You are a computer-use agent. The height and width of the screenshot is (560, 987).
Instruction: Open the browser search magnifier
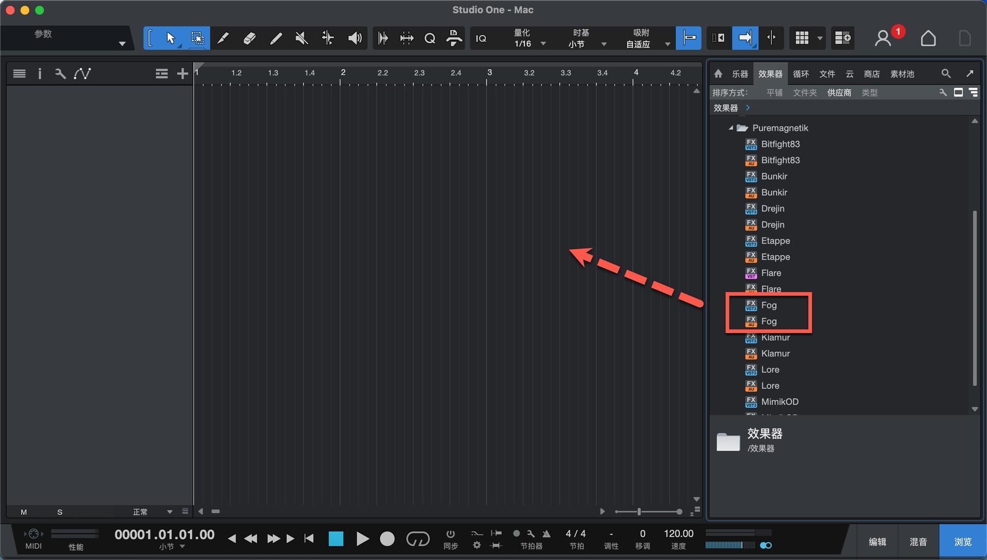[x=946, y=73]
